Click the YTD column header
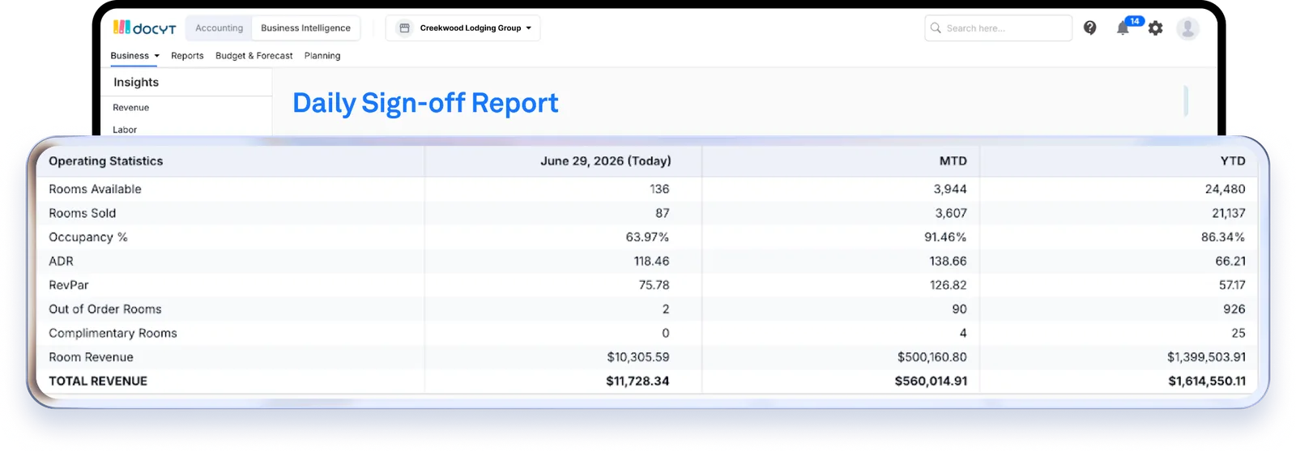The image size is (1296, 452). pos(1233,161)
